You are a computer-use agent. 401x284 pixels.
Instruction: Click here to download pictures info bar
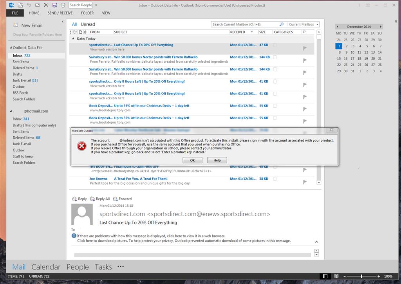point(184,241)
